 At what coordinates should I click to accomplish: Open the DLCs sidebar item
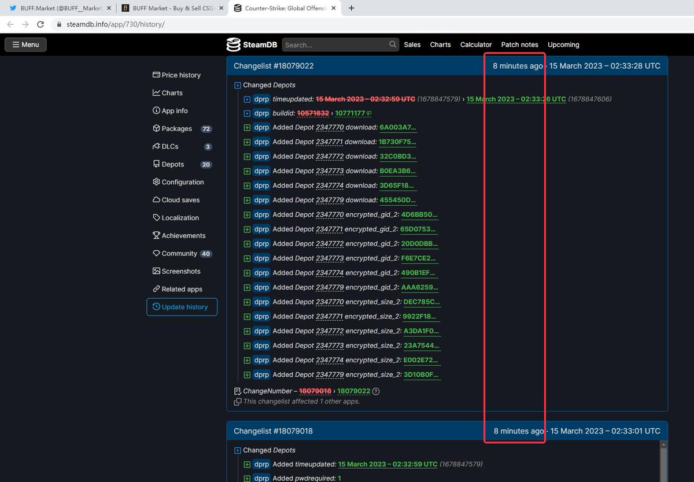(x=182, y=147)
